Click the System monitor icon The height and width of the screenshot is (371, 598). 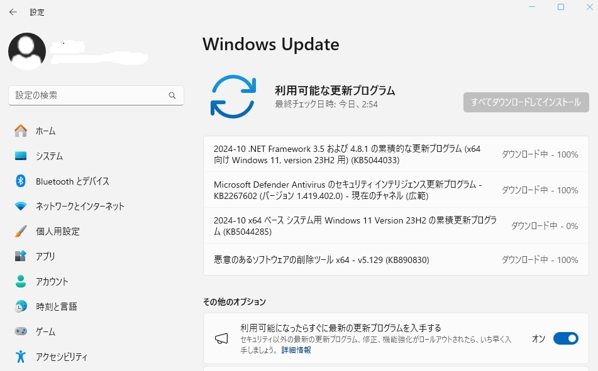(21, 156)
